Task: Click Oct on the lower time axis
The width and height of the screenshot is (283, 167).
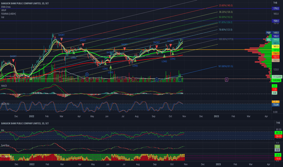Action: 172,164
